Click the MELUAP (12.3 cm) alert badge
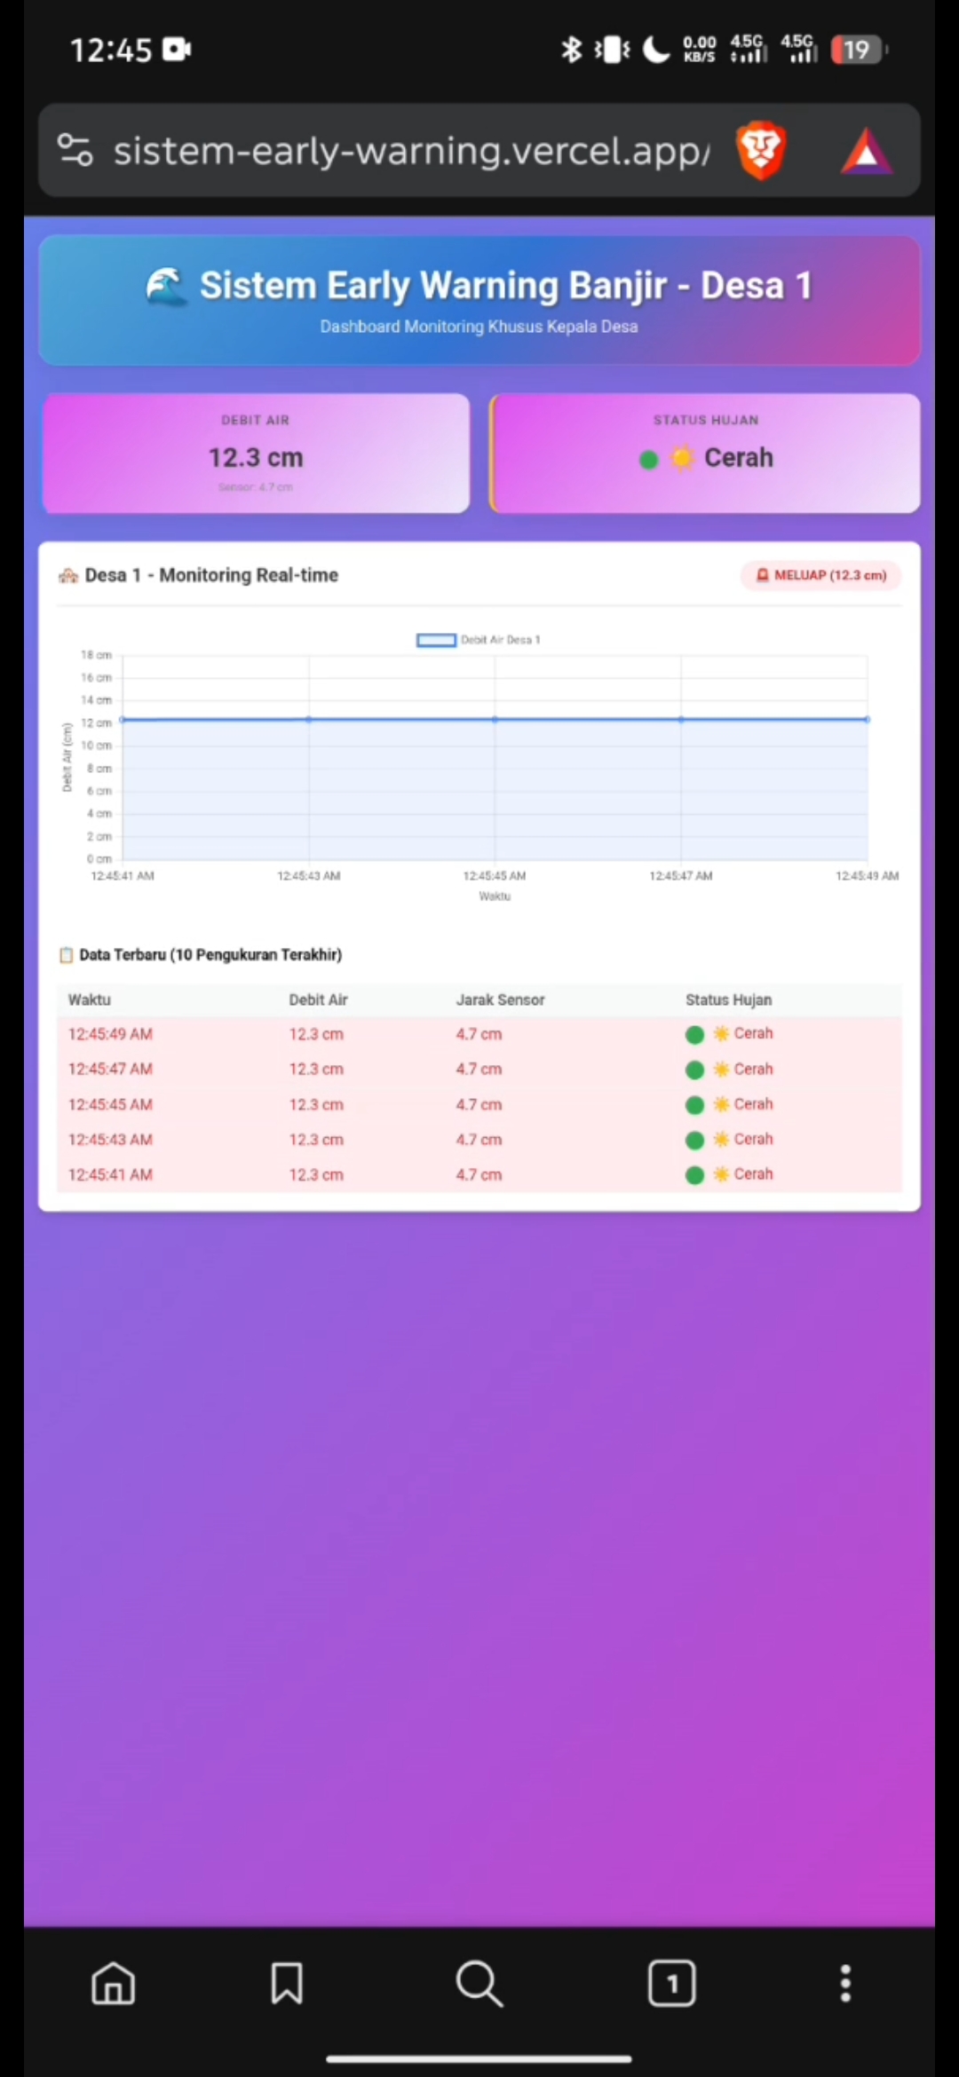The height and width of the screenshot is (2077, 959). [x=820, y=575]
